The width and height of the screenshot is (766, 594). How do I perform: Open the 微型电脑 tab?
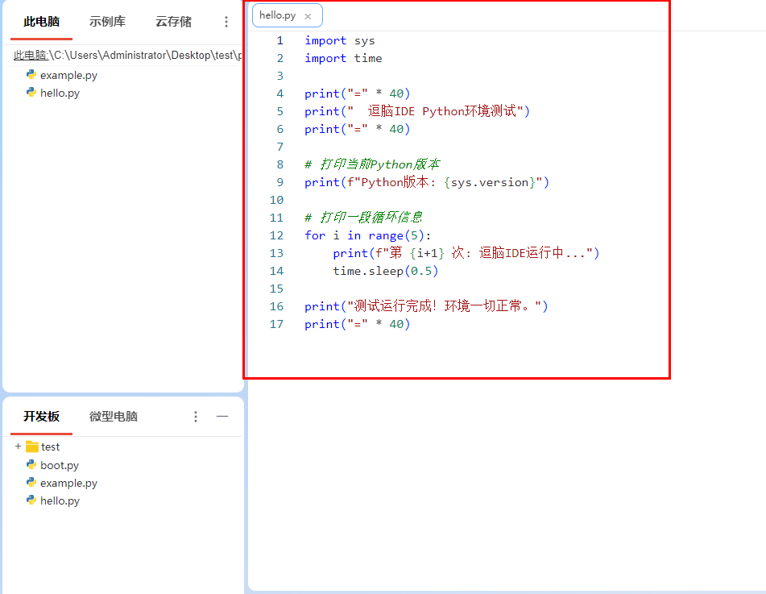pos(114,417)
